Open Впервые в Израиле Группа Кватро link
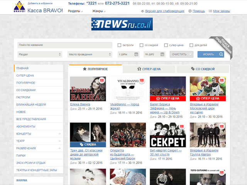 click(204, 153)
